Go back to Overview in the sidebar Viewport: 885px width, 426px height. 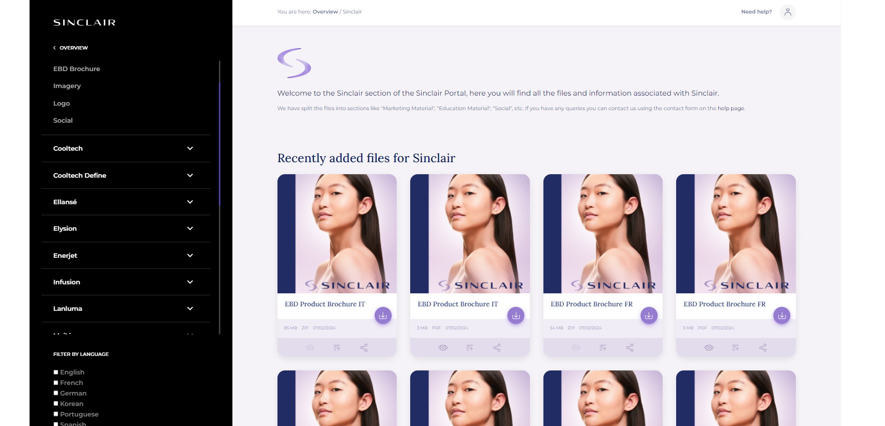pos(71,48)
